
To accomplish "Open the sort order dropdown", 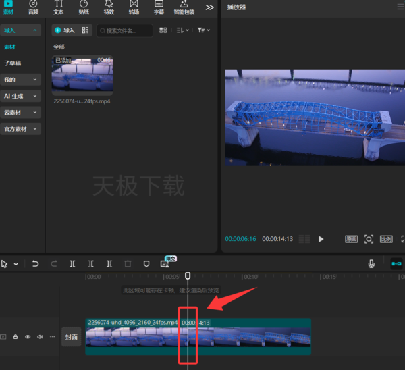I will click(183, 30).
